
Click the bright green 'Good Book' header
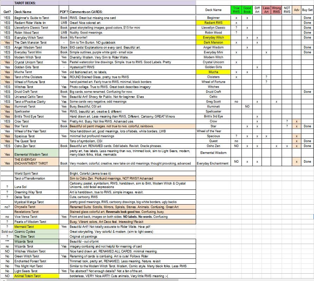point(247,10)
